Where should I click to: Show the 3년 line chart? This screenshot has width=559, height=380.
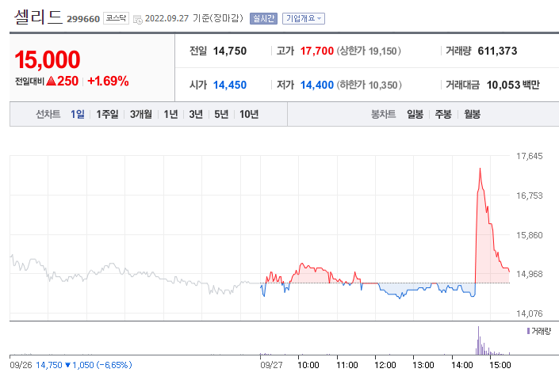point(196,114)
